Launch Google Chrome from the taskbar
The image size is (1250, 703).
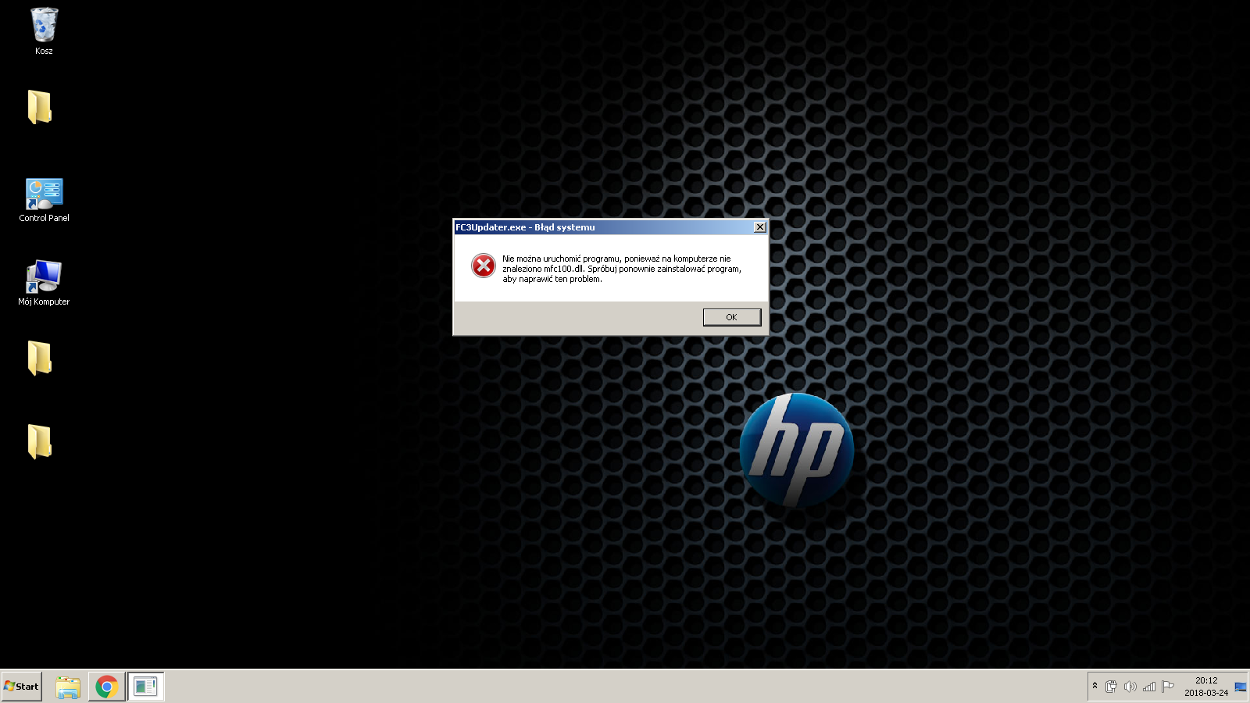pos(107,687)
